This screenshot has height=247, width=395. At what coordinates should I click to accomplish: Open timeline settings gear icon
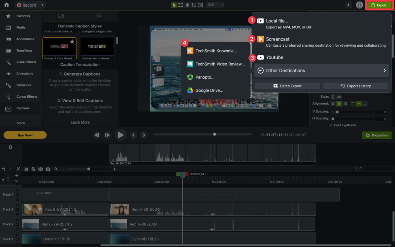pyautogui.click(x=10, y=147)
